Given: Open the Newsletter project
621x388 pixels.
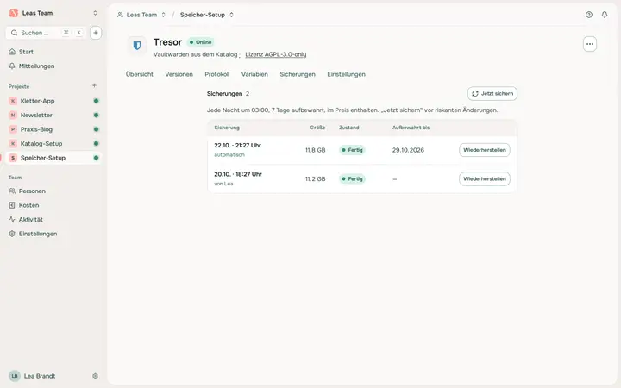Looking at the screenshot, I should pos(53,116).
